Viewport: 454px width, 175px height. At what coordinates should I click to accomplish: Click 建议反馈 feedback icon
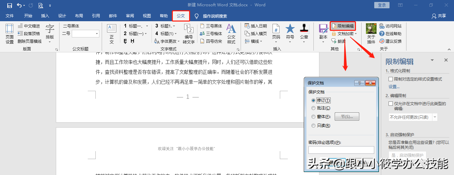391,41
